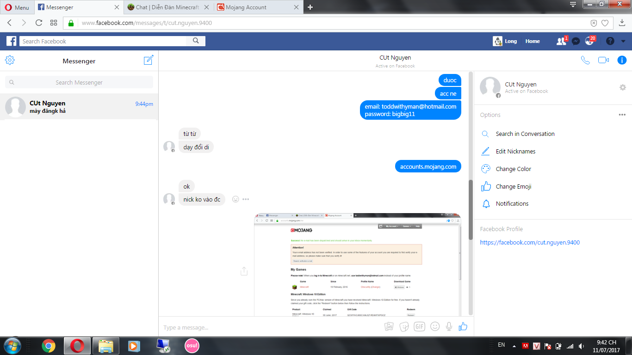Start a video call with CUt Nguyen

click(x=603, y=60)
